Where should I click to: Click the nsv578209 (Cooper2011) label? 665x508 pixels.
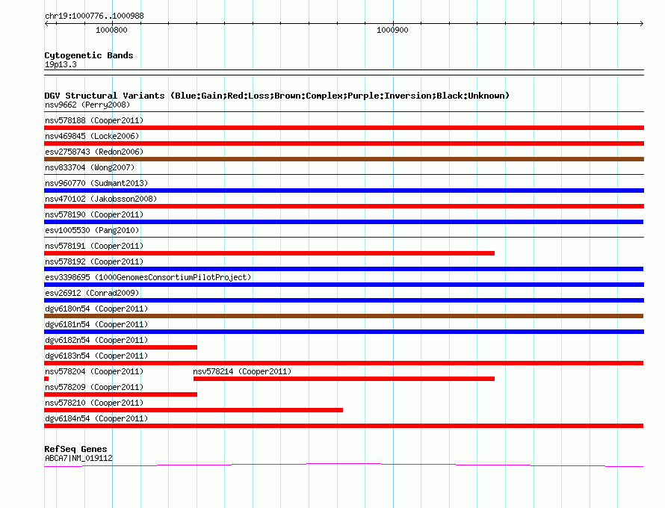[x=94, y=387]
